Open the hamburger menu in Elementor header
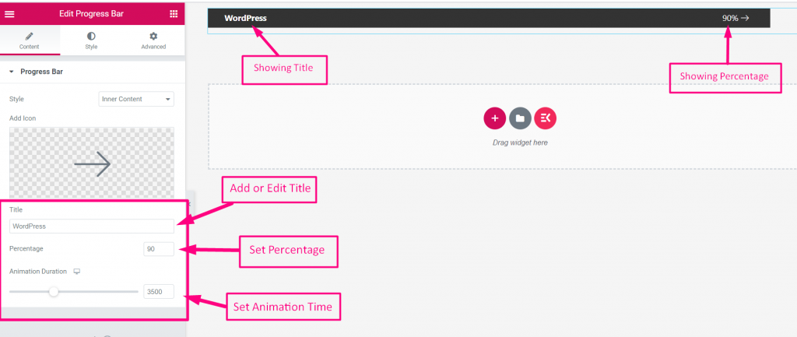 click(x=9, y=14)
